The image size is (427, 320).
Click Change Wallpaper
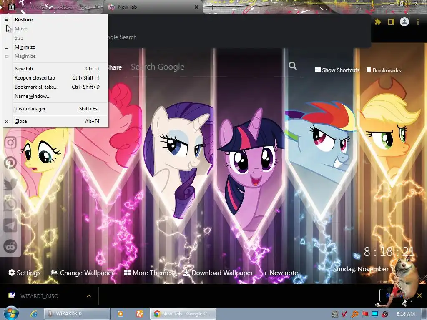(83, 272)
